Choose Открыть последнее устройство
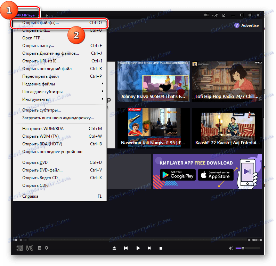This screenshot has height=266, width=276. click(60, 152)
